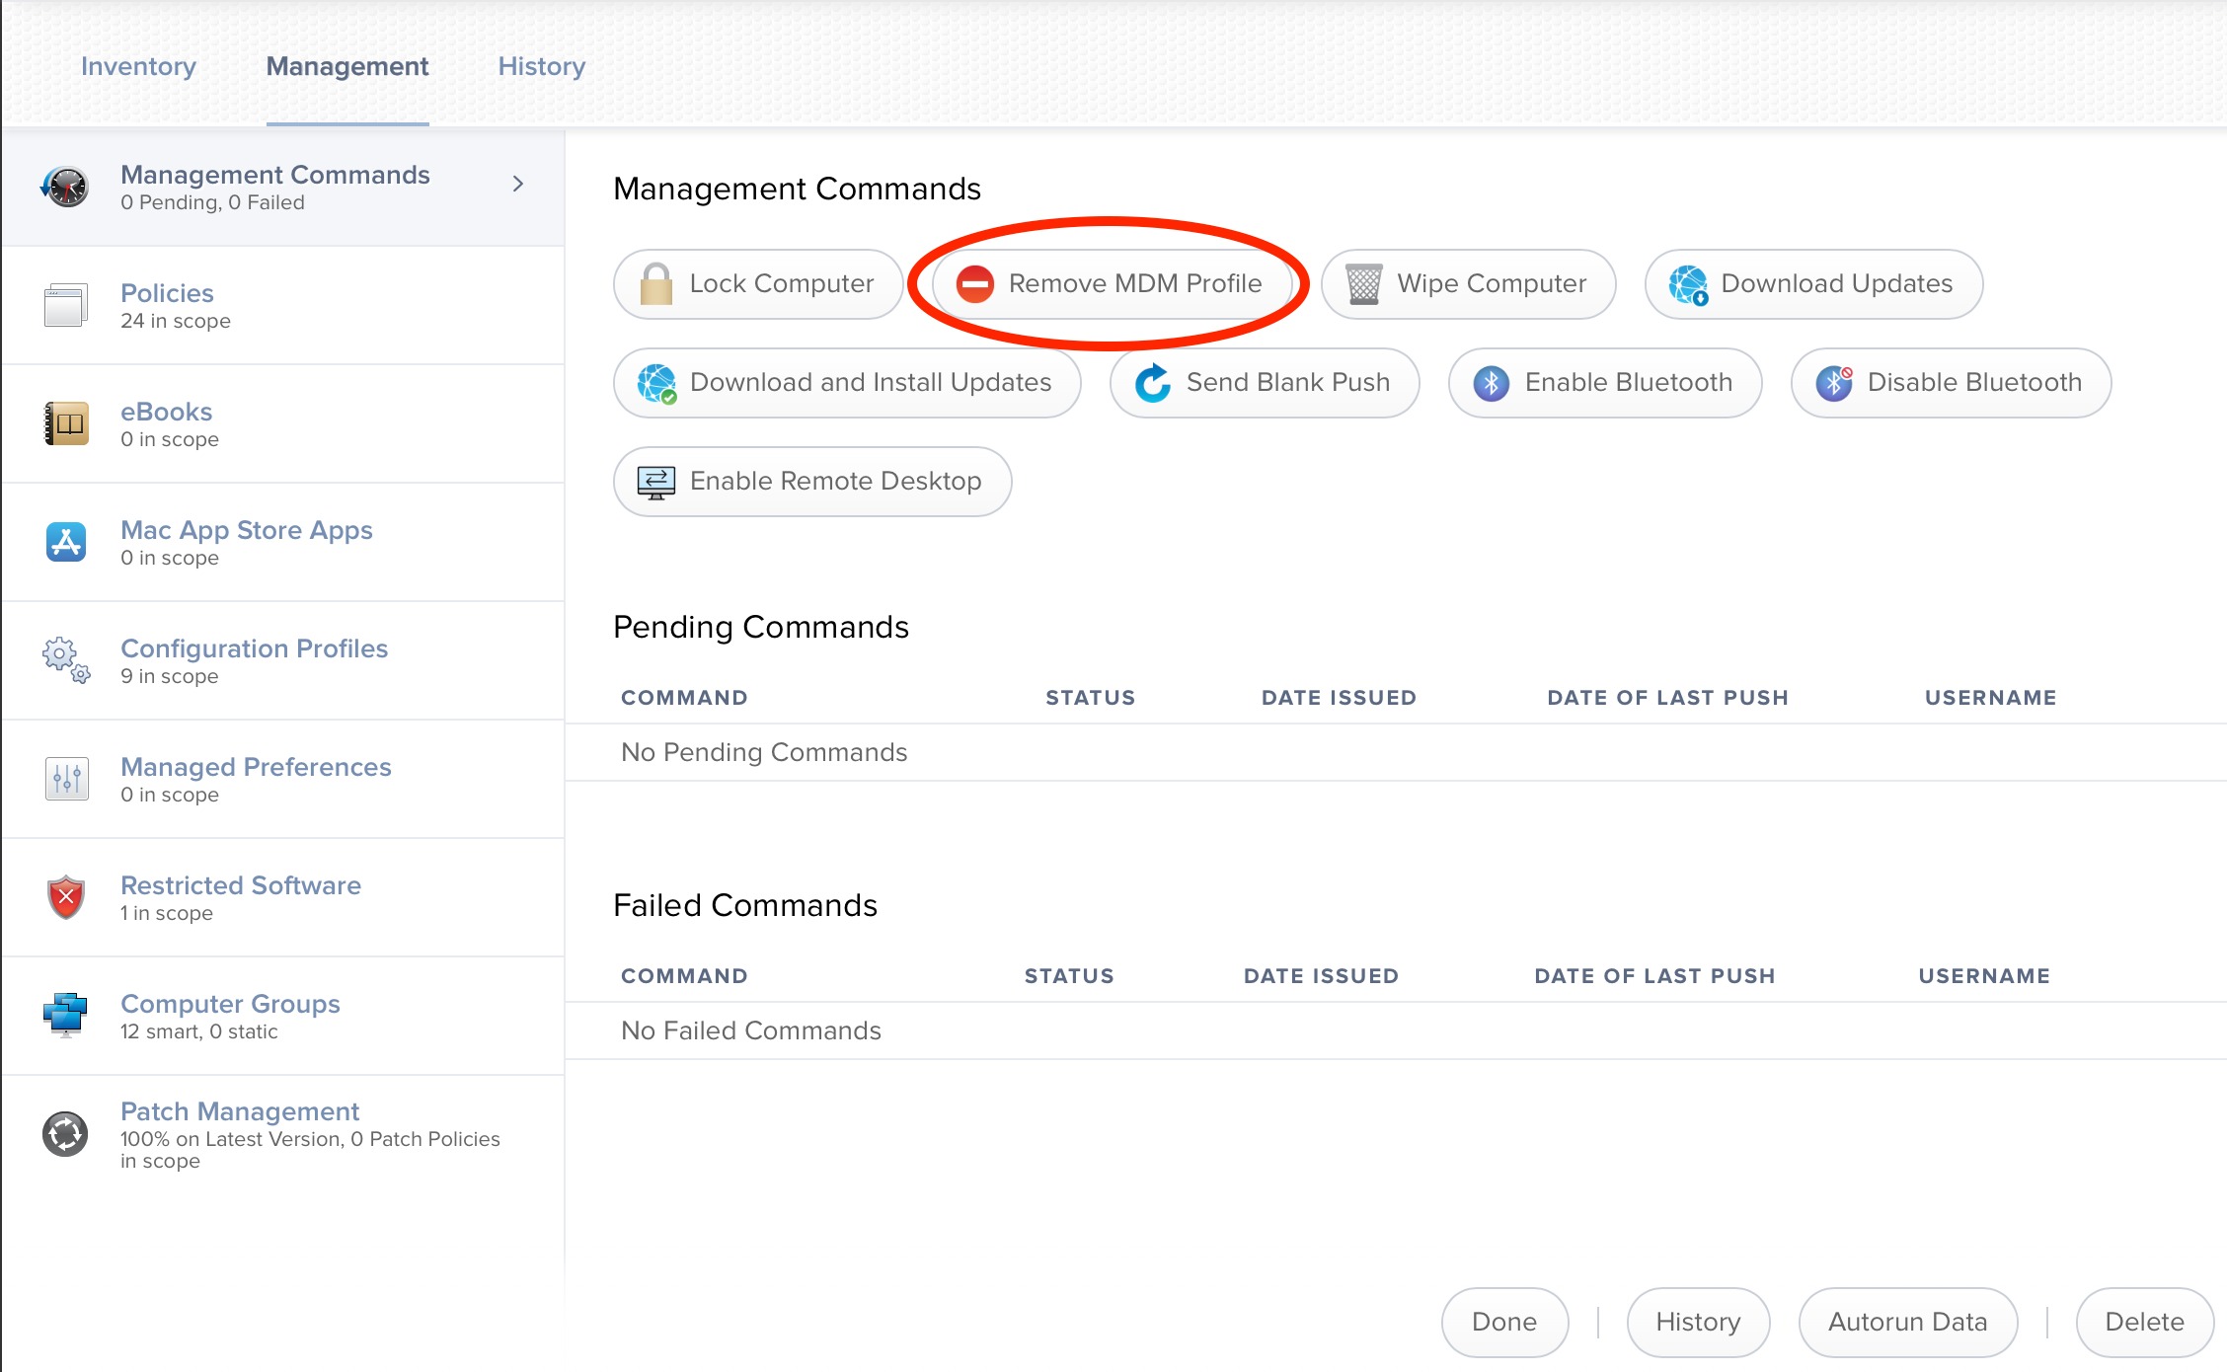Screen dimensions: 2227x1372
Task: Open Mac App Store Apps section
Action: pos(283,542)
